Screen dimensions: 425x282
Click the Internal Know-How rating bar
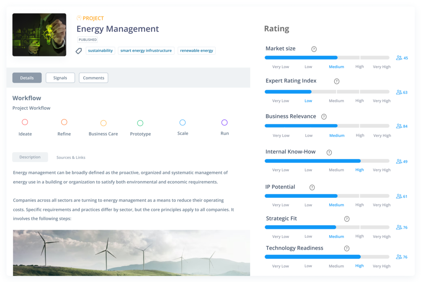click(327, 161)
